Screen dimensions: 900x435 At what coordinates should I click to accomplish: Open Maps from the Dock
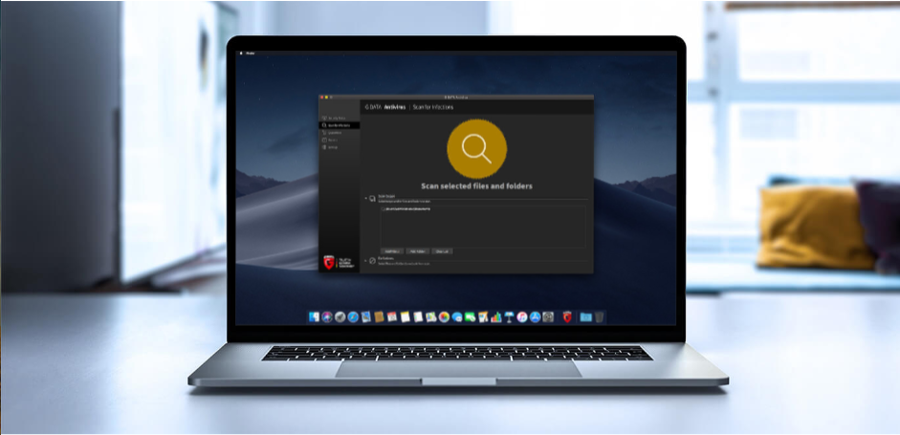[x=431, y=316]
